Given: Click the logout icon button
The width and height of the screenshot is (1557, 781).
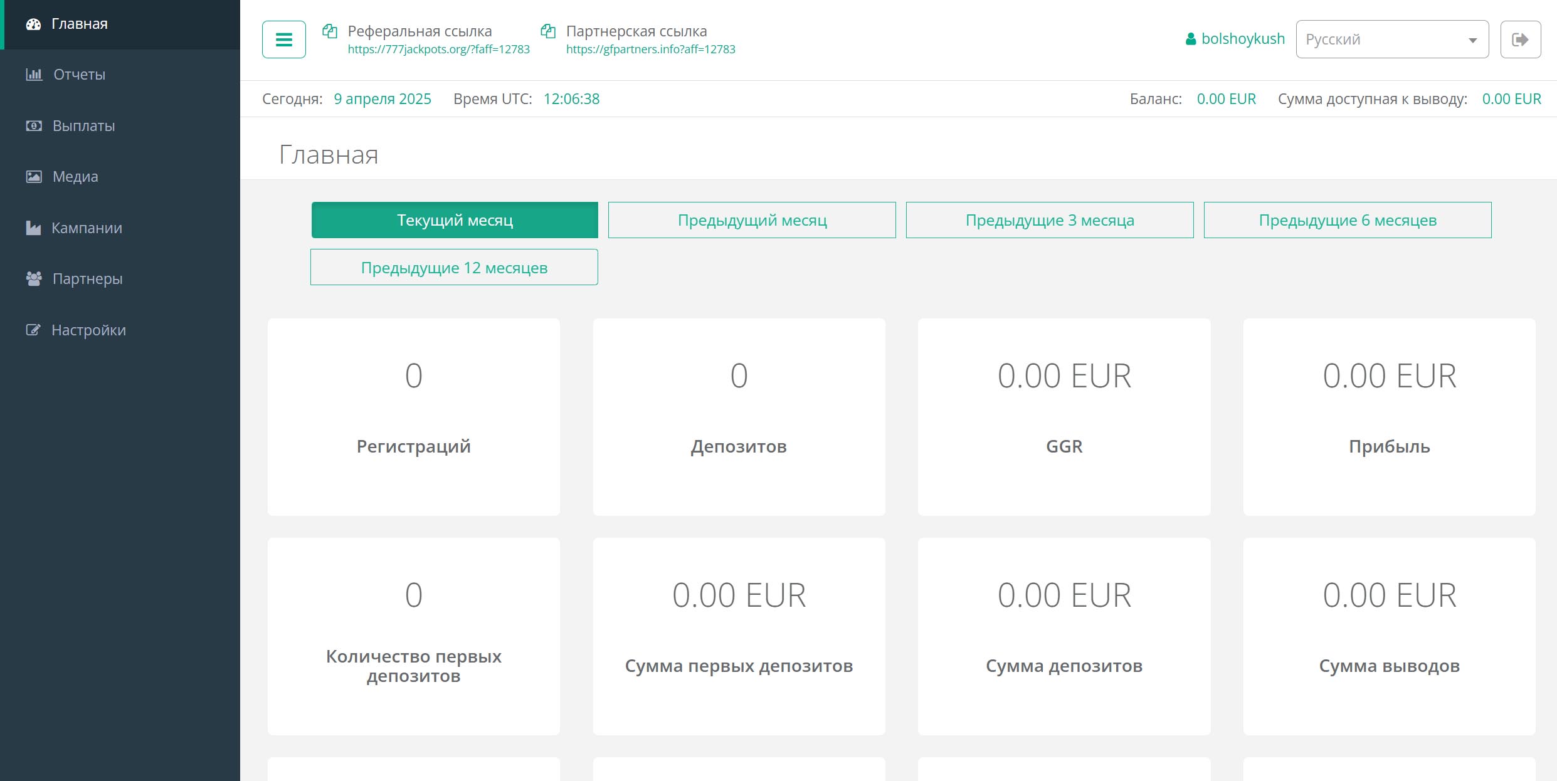Looking at the screenshot, I should pyautogui.click(x=1520, y=39).
